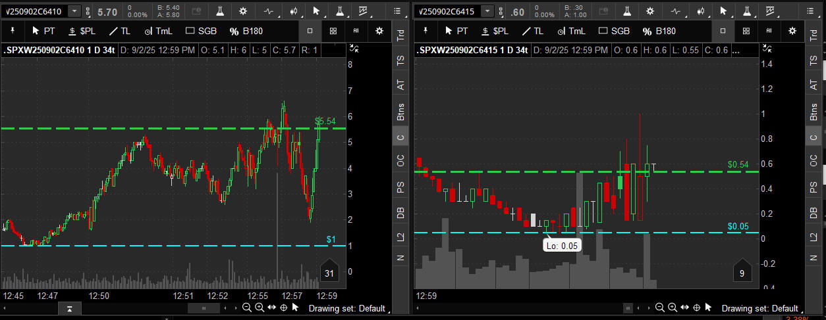Click left chart horizontal scrollbar thumb
The height and width of the screenshot is (320, 826).
[x=204, y=308]
